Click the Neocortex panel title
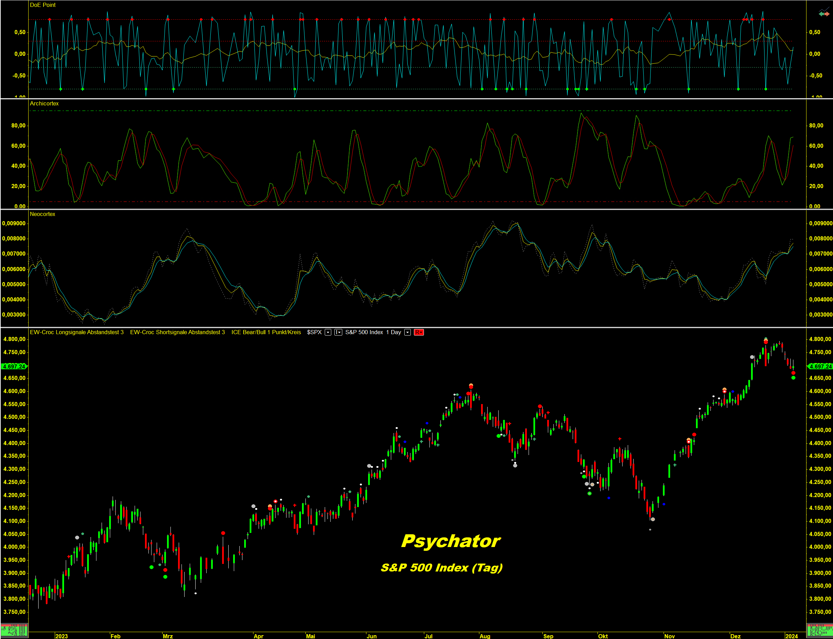This screenshot has width=833, height=639. tap(43, 214)
